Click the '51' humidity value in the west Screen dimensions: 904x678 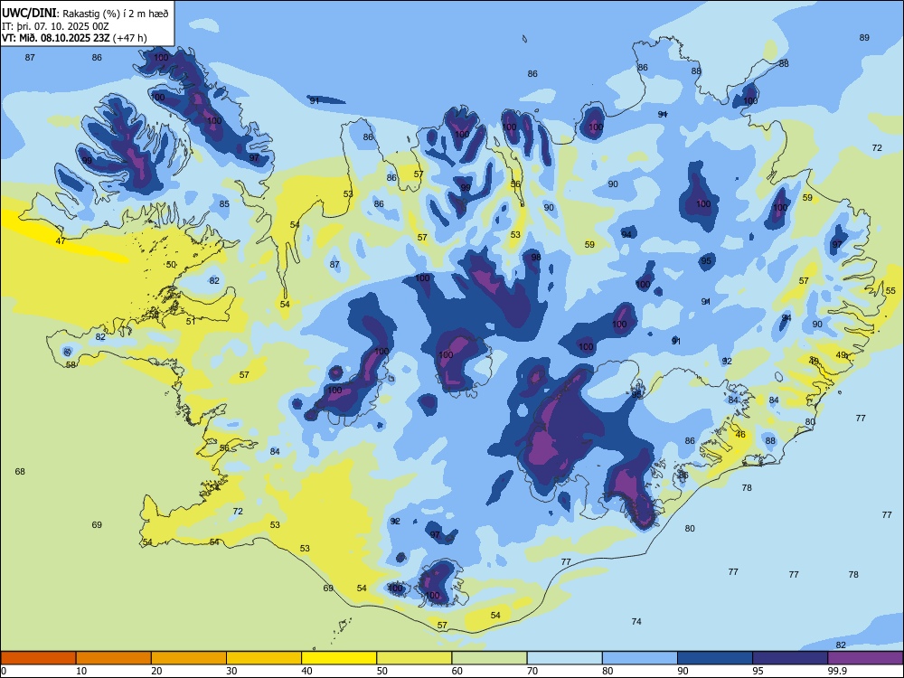coord(191,321)
